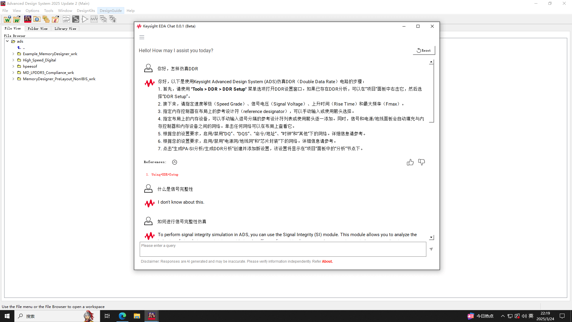Viewport: 572px width, 322px height.
Task: Open the DesignKits menu
Action: click(86, 11)
